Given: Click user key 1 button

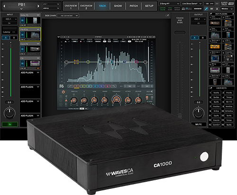Looking at the screenshot, I should click(x=216, y=93).
